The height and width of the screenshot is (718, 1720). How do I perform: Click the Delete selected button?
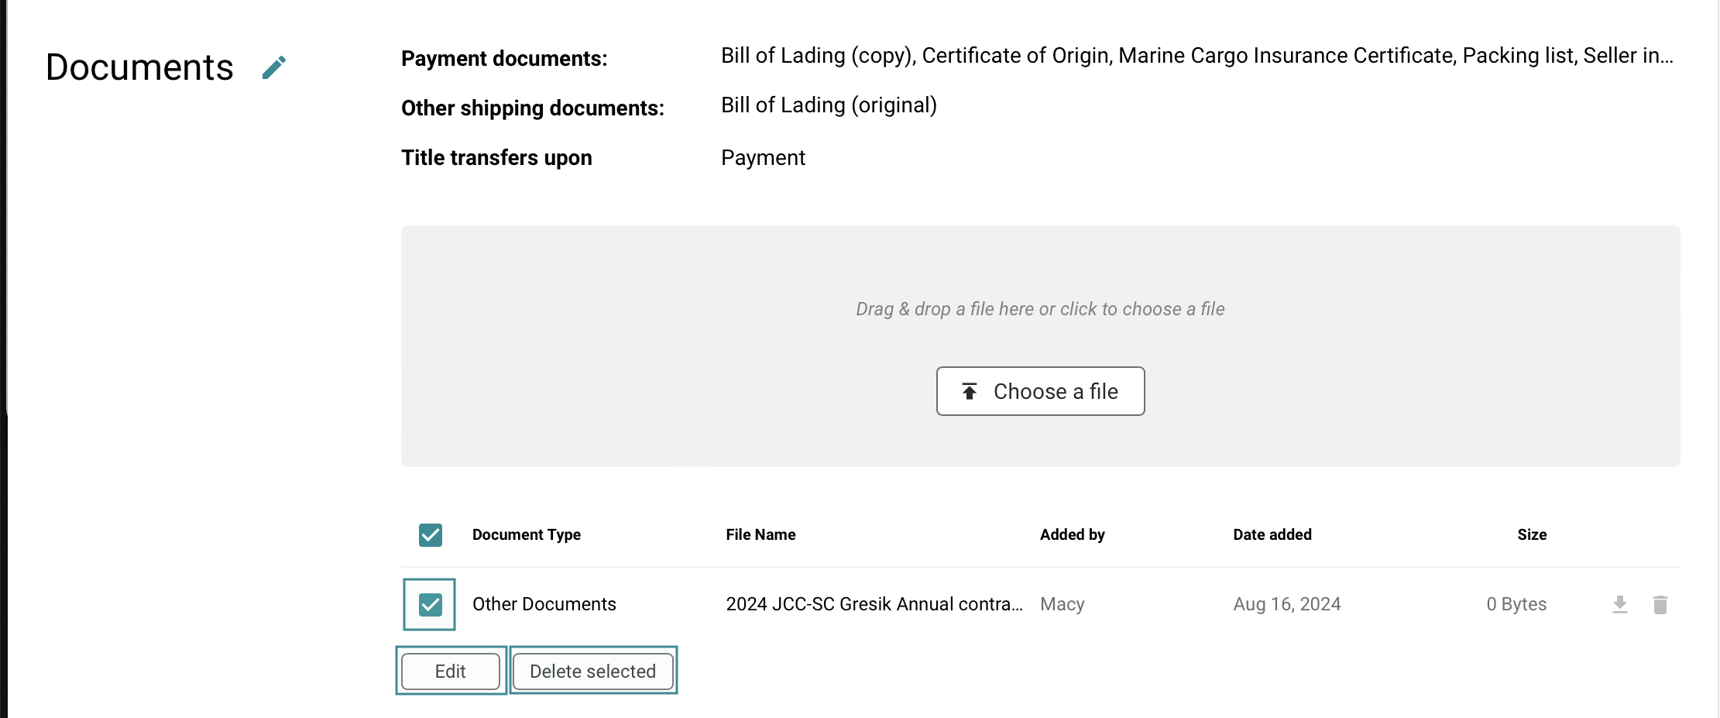(592, 671)
